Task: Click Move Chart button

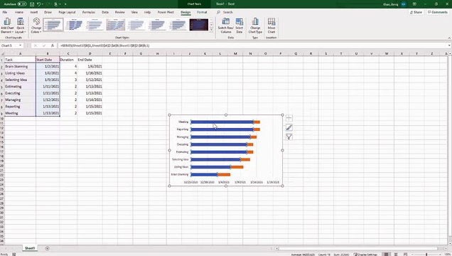Action: [271, 26]
